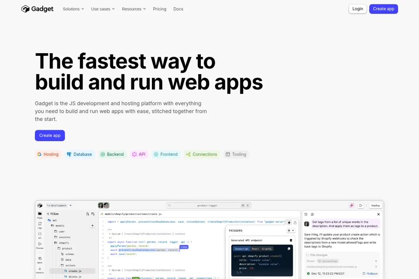
Task: Select the Hosting feature pill
Action: point(48,154)
